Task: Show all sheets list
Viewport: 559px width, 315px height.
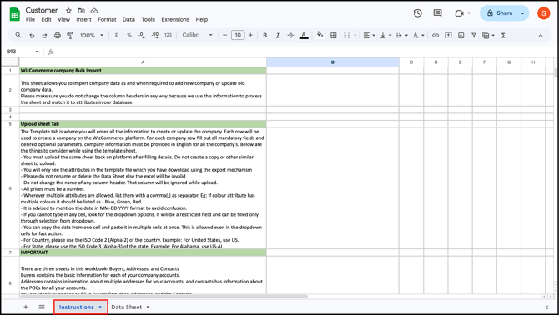Action: [42, 307]
